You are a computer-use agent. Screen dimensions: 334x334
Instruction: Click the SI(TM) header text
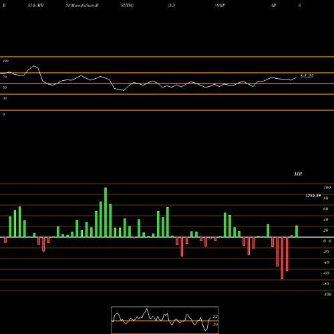[127, 5]
